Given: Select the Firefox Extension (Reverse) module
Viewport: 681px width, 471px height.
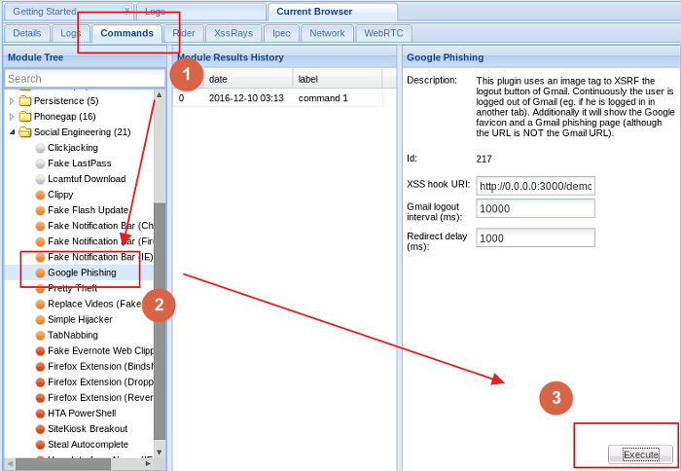Looking at the screenshot, I should pos(100,398).
